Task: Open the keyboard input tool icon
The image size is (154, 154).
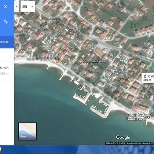Action: pyautogui.click(x=25, y=7)
